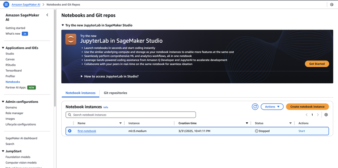
Task: Open the first-notebook link
Action: tap(87, 131)
